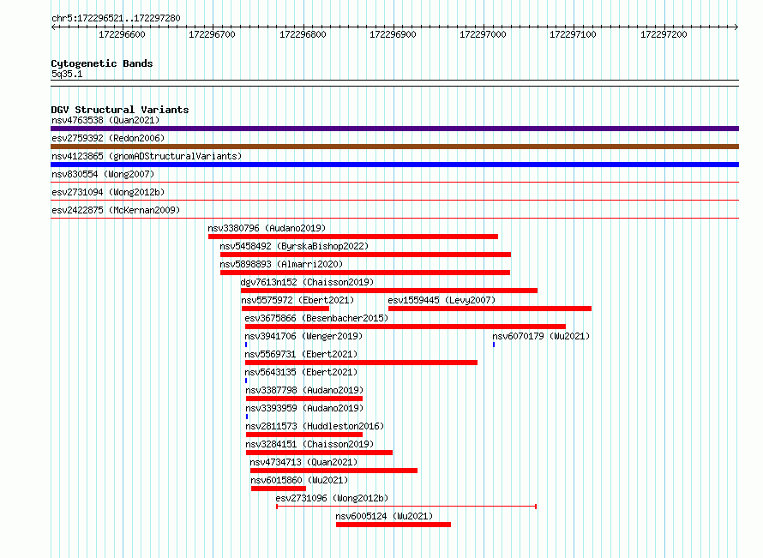Select red bar under nsv5569731 (Ebert2021)
The height and width of the screenshot is (558, 763).
pos(362,363)
